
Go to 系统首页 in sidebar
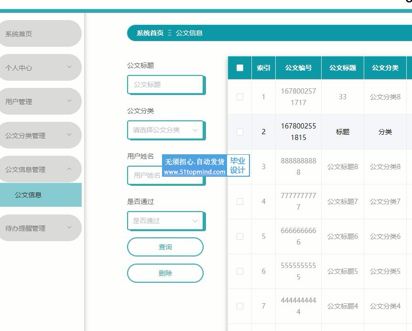pos(40,34)
